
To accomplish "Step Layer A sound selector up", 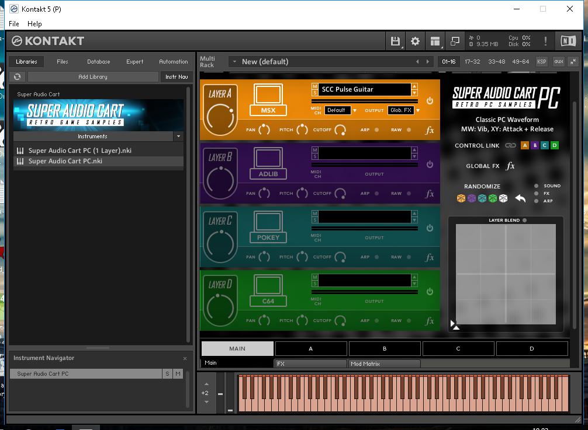I will [414, 86].
